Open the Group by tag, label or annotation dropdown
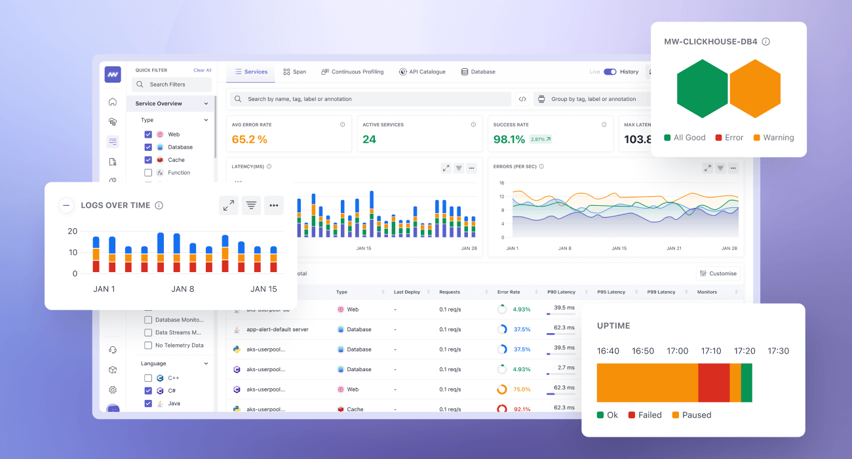 point(593,98)
